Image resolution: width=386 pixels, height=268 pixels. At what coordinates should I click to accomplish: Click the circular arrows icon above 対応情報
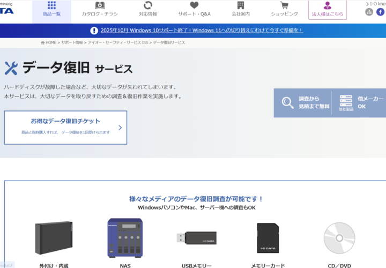tap(148, 5)
